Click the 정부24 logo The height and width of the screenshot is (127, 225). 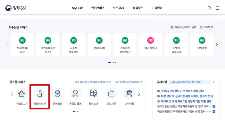(x=16, y=8)
